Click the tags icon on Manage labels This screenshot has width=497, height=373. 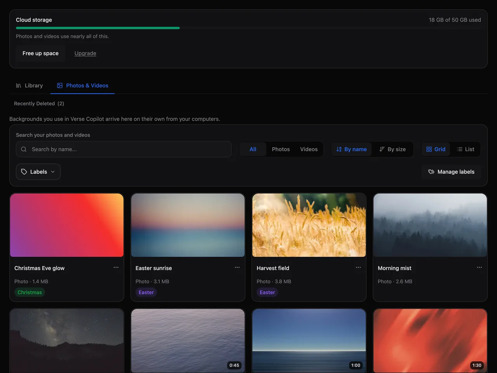pos(431,172)
